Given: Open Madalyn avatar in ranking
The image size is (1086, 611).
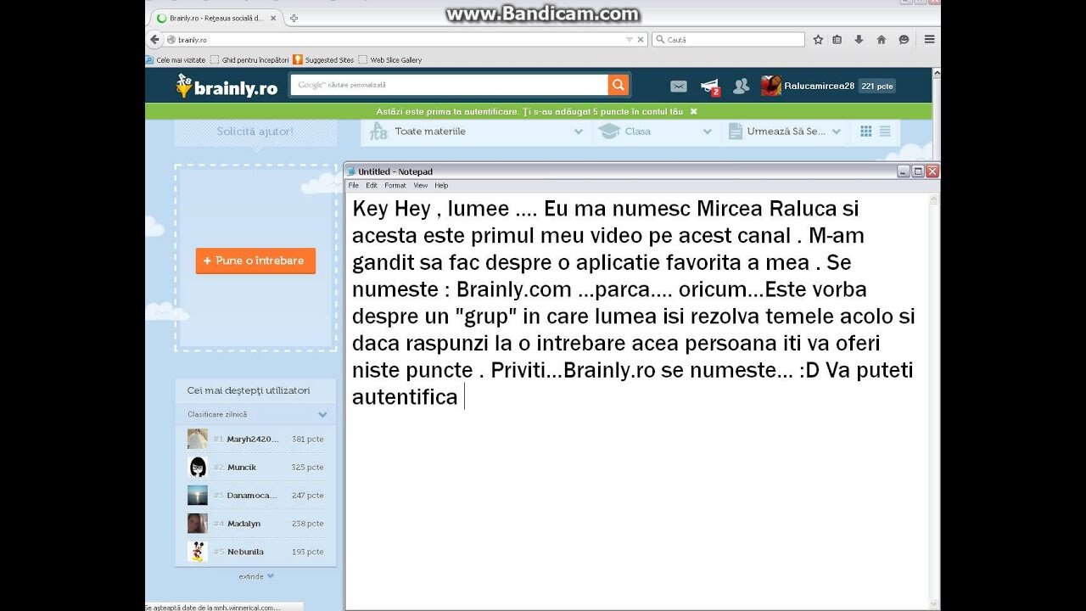Looking at the screenshot, I should coord(198,523).
